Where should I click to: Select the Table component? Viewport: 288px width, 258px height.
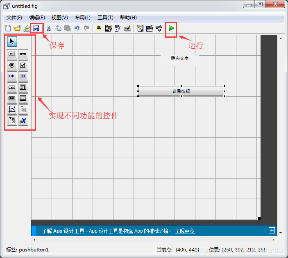coord(23,98)
